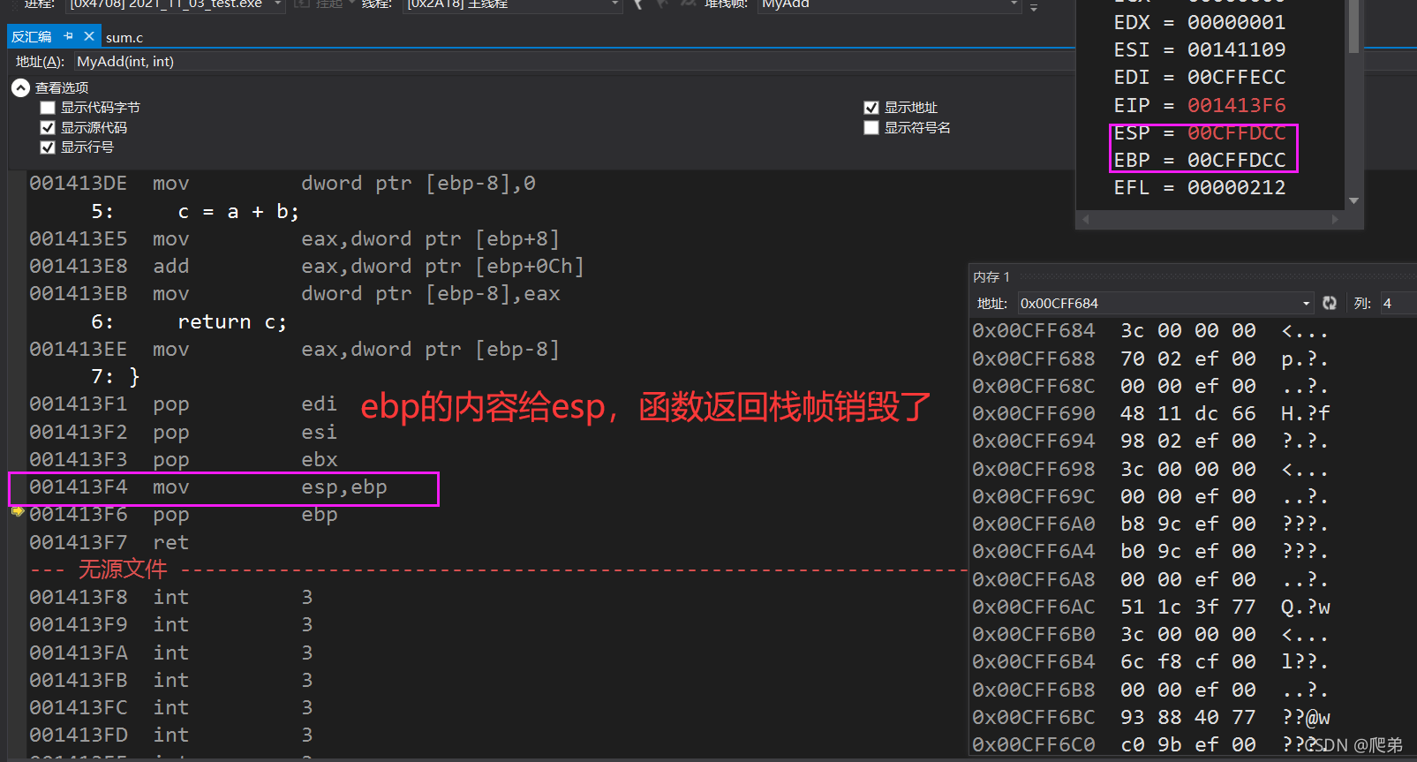
Task: Enable 显示符号名 checkbox
Action: tap(871, 128)
